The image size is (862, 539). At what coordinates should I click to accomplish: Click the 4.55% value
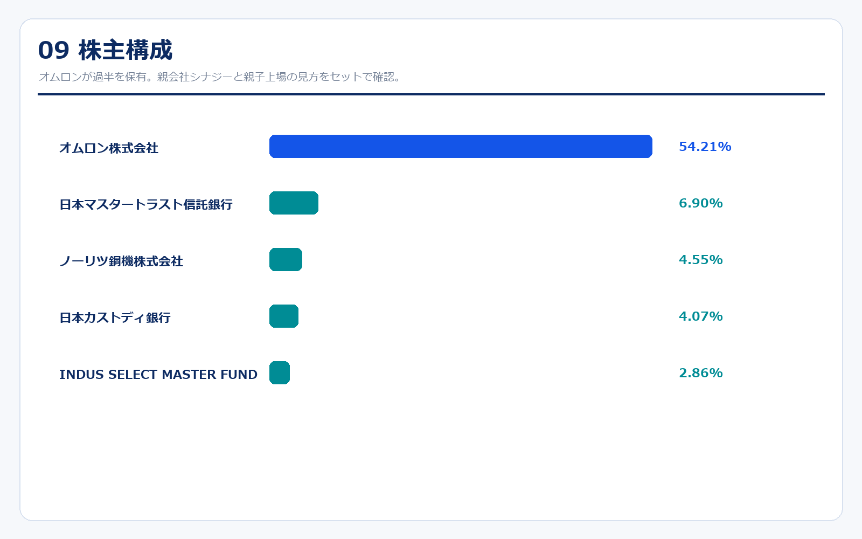coord(701,260)
